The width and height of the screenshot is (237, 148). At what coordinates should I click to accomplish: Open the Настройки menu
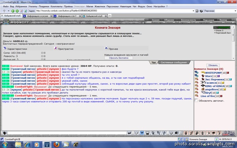(159, 6)
